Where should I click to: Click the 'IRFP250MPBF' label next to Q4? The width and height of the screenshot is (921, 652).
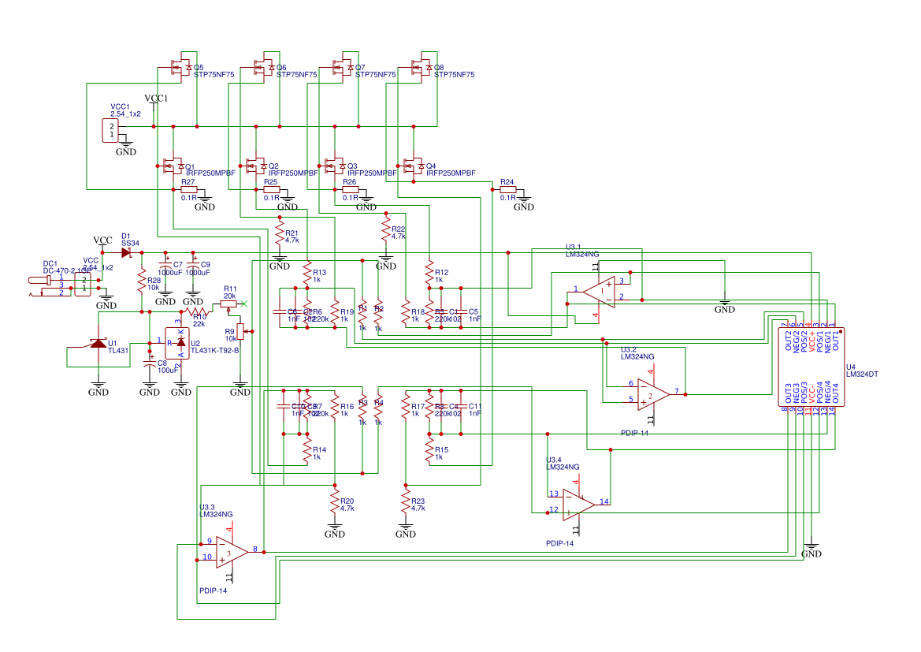(x=451, y=173)
